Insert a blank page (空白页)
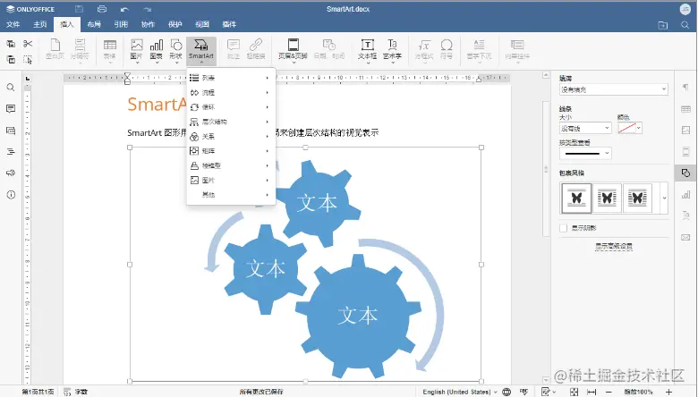Image resolution: width=698 pixels, height=397 pixels. tap(55, 49)
